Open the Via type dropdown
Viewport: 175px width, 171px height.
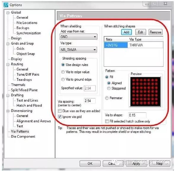point(78,50)
